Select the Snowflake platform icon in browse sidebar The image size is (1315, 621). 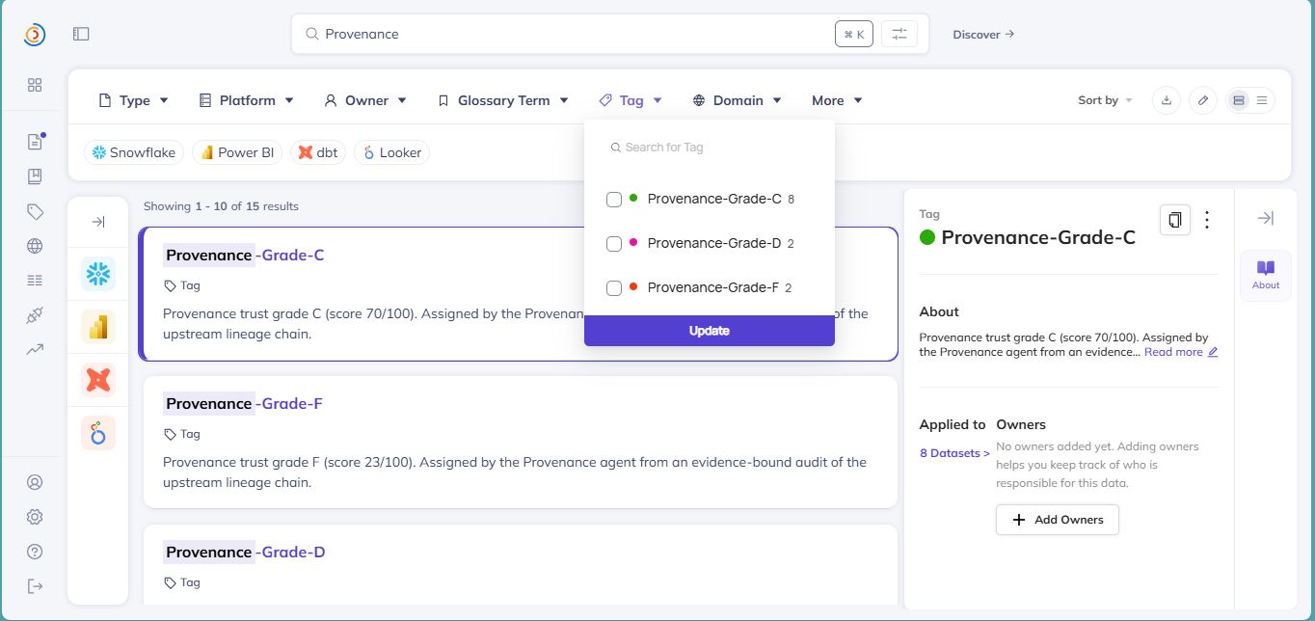coord(98,275)
